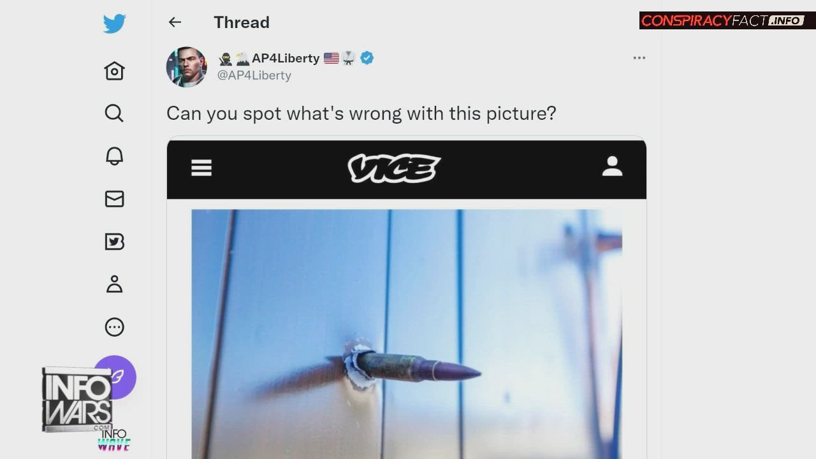Image resolution: width=816 pixels, height=459 pixels.
Task: Open the Messages envelope icon
Action: pos(114,199)
